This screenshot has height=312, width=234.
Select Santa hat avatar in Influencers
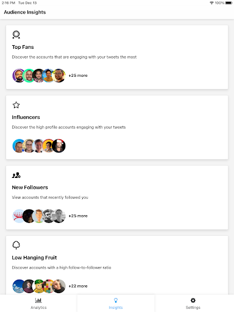pos(59,146)
